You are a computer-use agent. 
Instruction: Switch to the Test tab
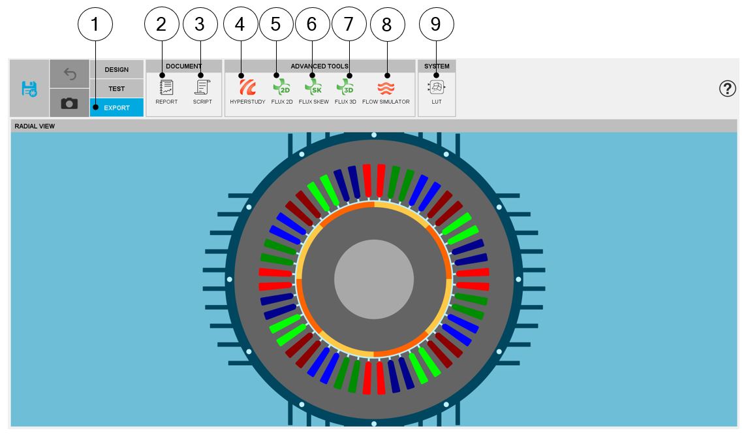point(117,89)
